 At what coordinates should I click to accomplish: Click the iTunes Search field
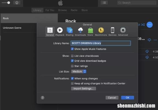(137, 3)
